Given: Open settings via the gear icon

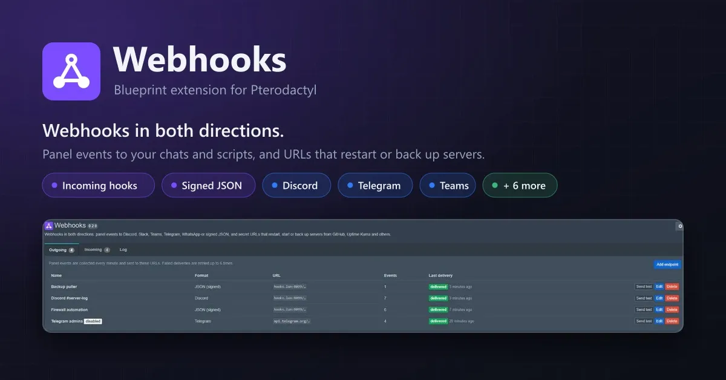Looking at the screenshot, I should 680,226.
